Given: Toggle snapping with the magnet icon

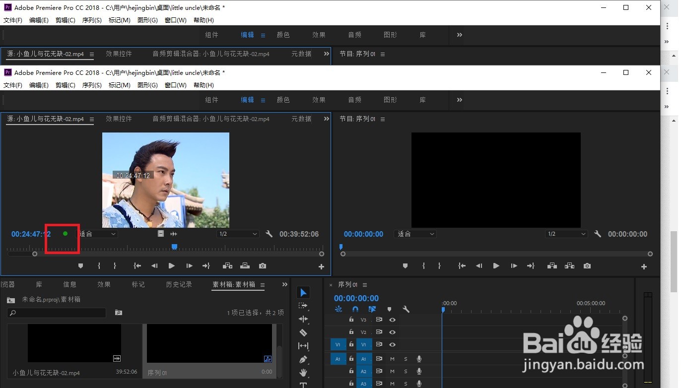Looking at the screenshot, I should 355,309.
